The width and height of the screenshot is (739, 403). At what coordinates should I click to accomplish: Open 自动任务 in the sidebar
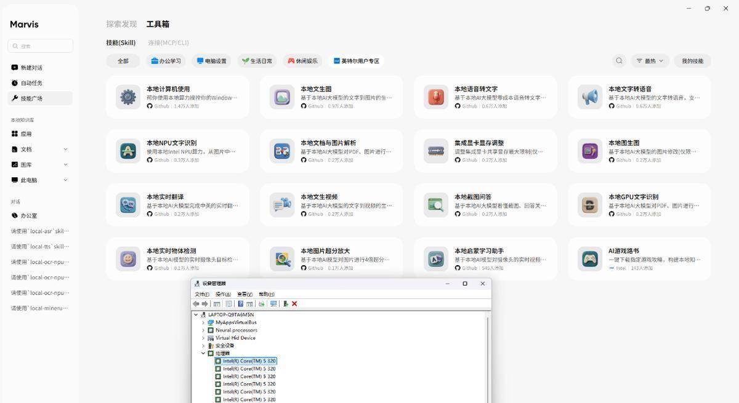coord(40,83)
